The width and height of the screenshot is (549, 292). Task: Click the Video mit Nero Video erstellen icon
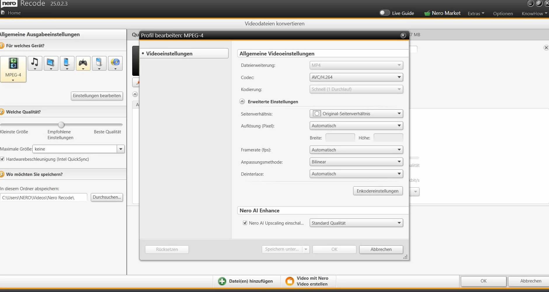290,281
